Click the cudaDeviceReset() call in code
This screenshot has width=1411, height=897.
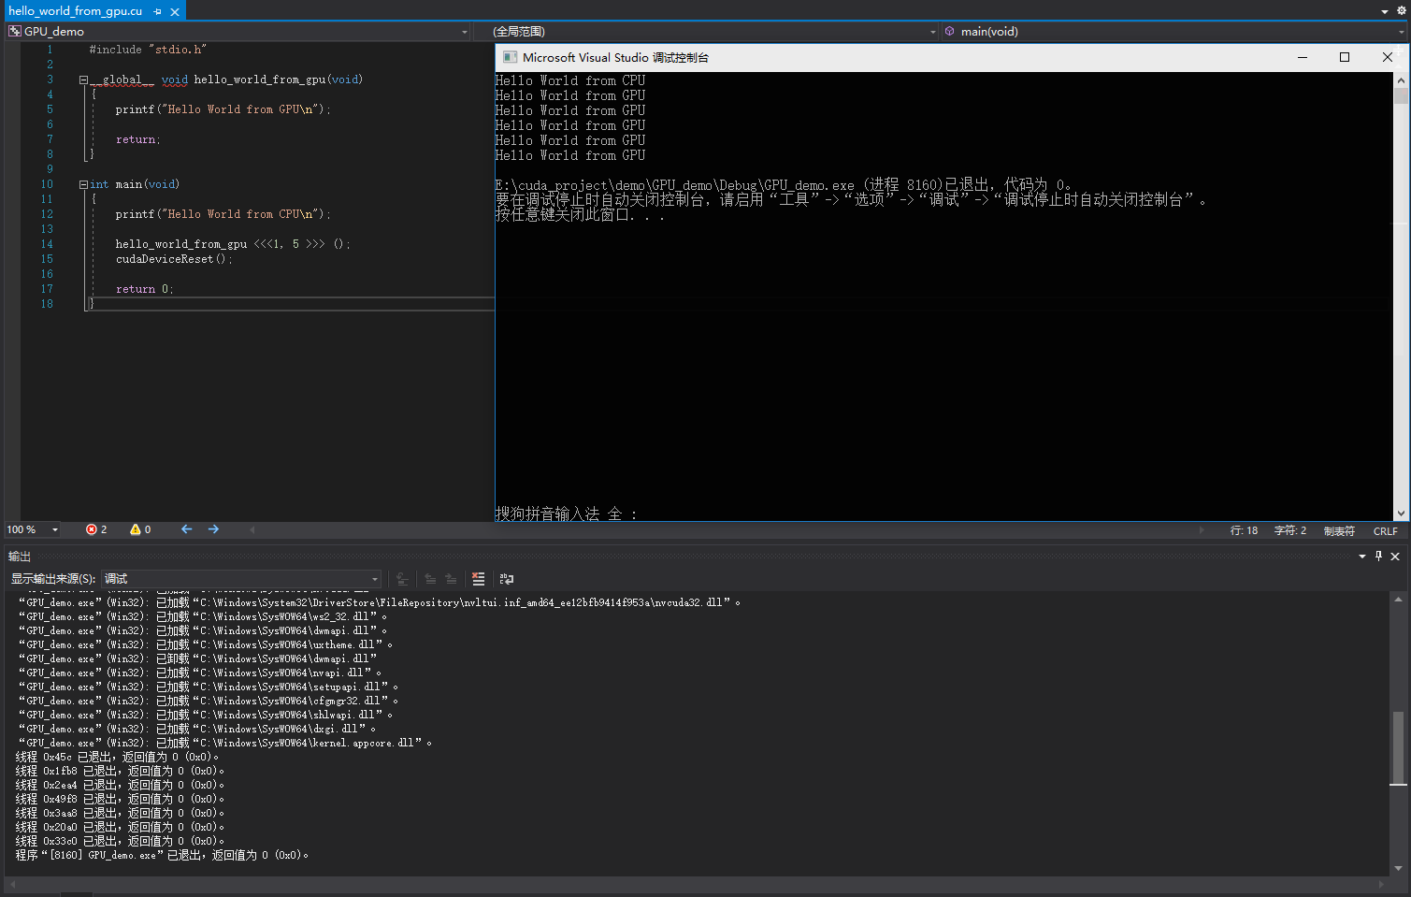[x=174, y=259]
